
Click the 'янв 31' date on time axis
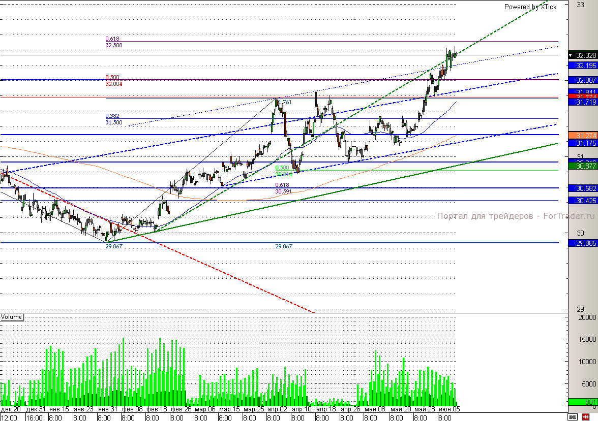click(x=108, y=409)
